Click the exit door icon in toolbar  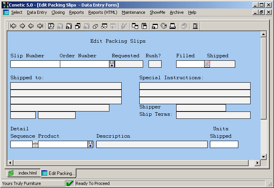[195, 26]
